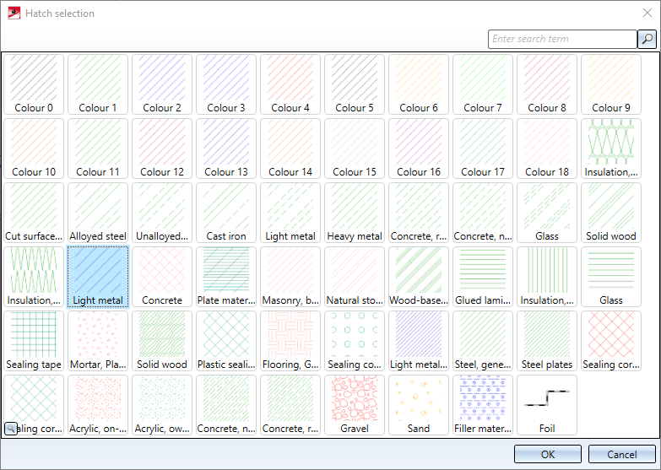Screen dimensions: 661x470
Task: Select the Colour 7 hatch
Action: 483,84
